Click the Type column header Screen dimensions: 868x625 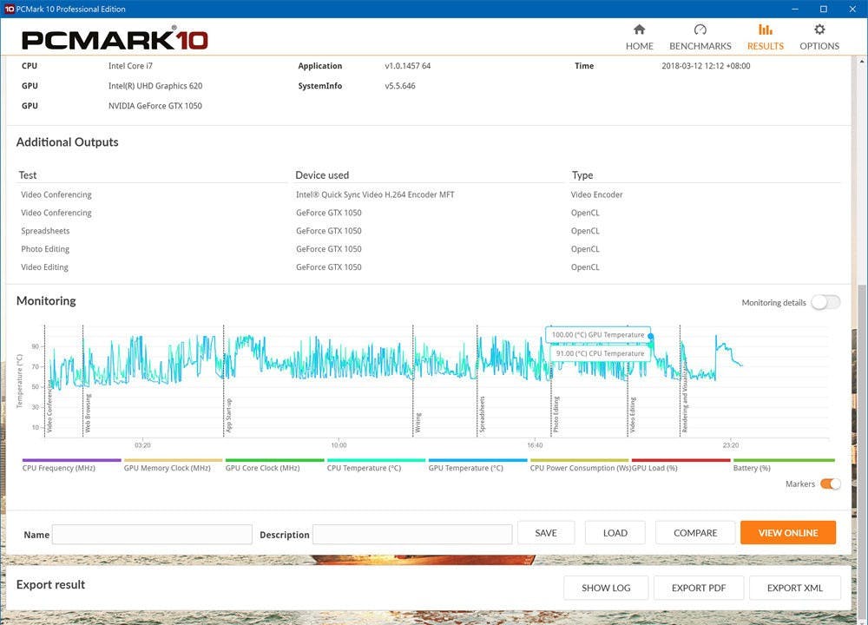(x=582, y=175)
